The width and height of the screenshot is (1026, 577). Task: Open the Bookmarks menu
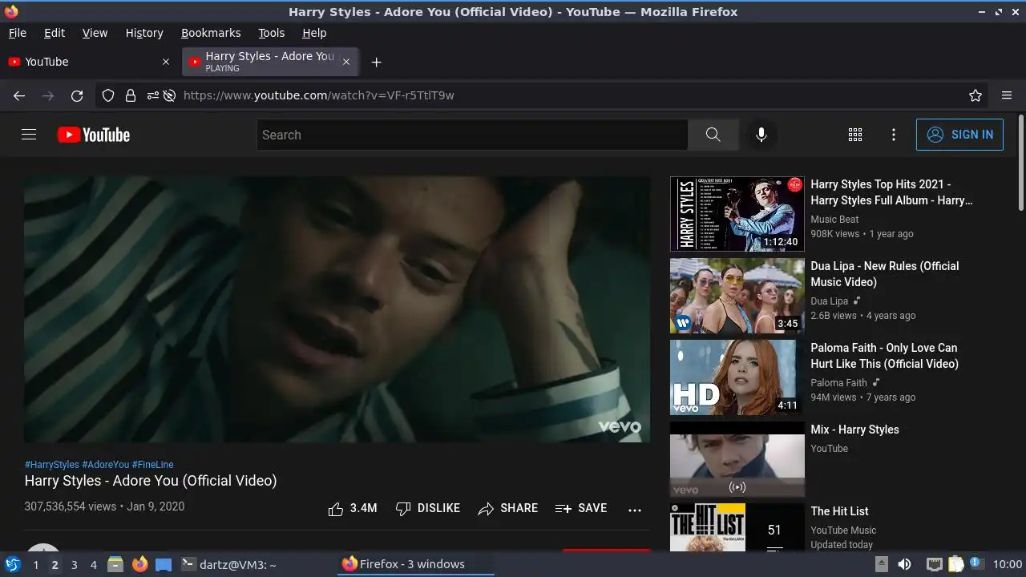click(x=211, y=33)
